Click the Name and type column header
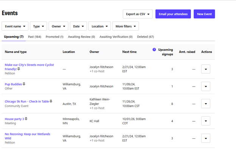The width and height of the screenshot is (236, 150). (x=16, y=52)
